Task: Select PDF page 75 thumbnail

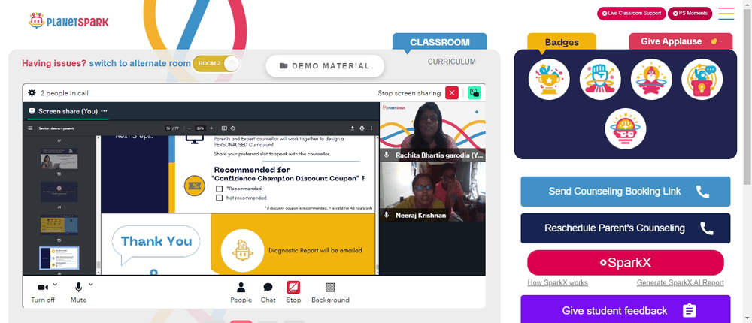Action: pyautogui.click(x=59, y=225)
